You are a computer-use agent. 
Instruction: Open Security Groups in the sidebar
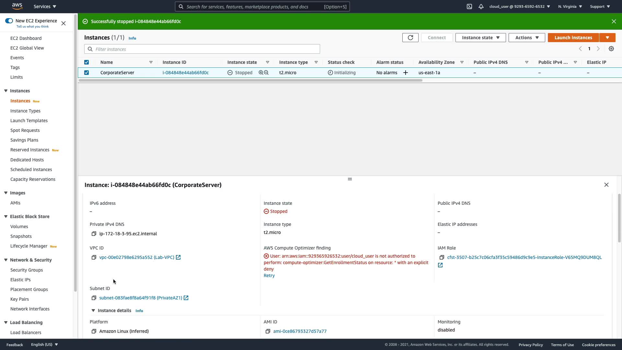click(27, 270)
